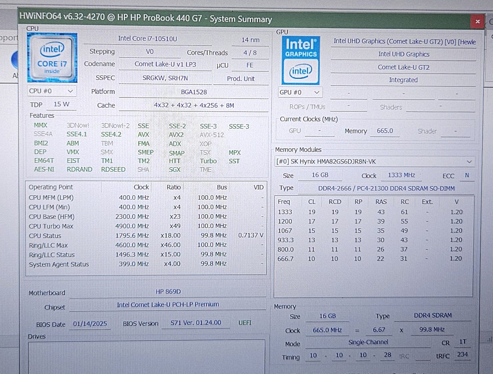Select the Integrated GPU type field
The width and height of the screenshot is (493, 374).
[403, 80]
